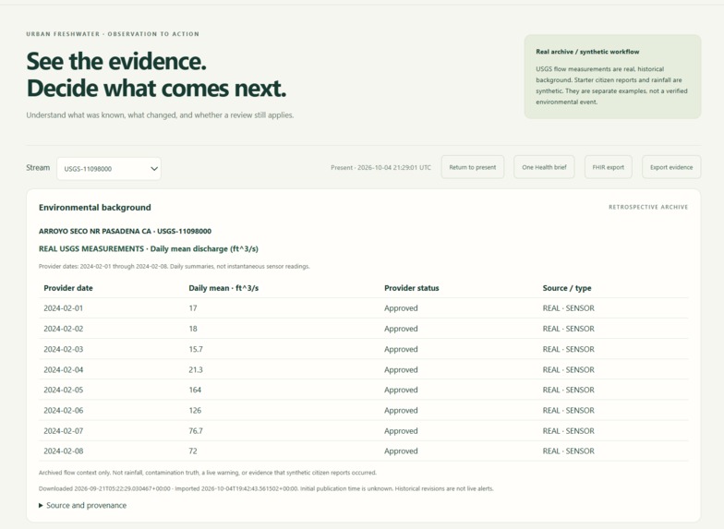
Task: Click REAL · SENSOR in 2024-02-07 row
Action: click(569, 431)
